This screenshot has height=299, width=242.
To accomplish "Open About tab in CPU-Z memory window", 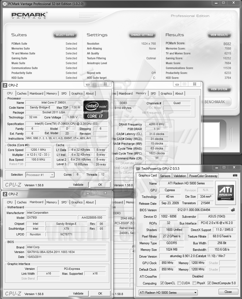I will coord(179,94).
